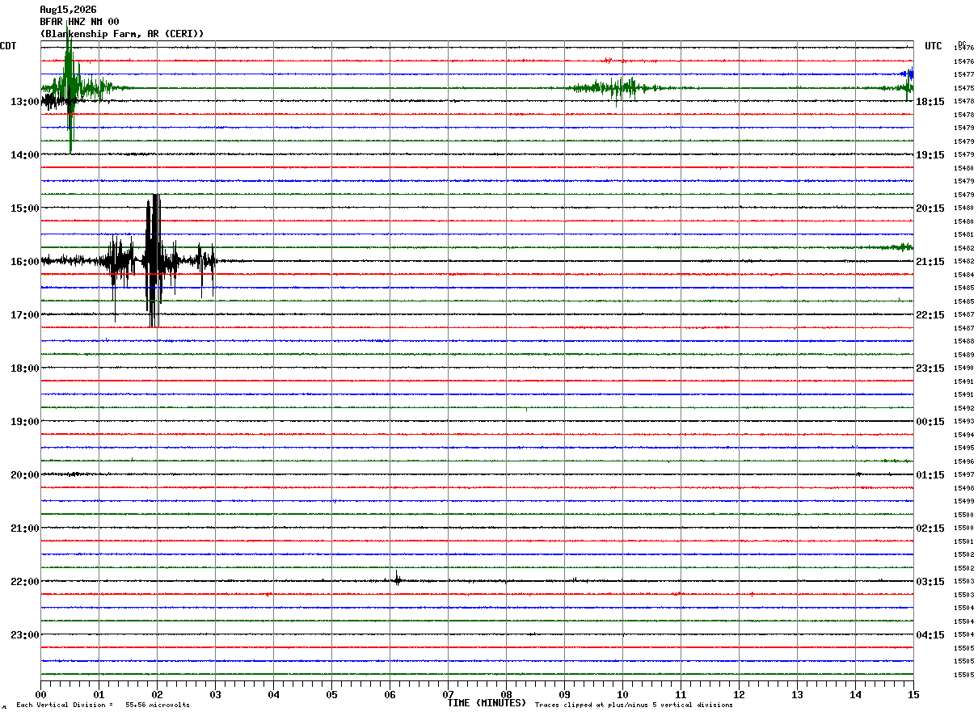Click the 06 minute tick label

[x=390, y=694]
